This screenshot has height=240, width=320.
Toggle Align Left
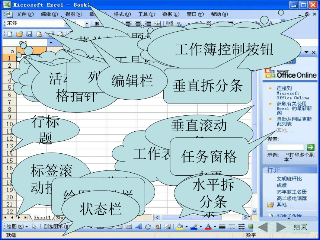point(128,24)
